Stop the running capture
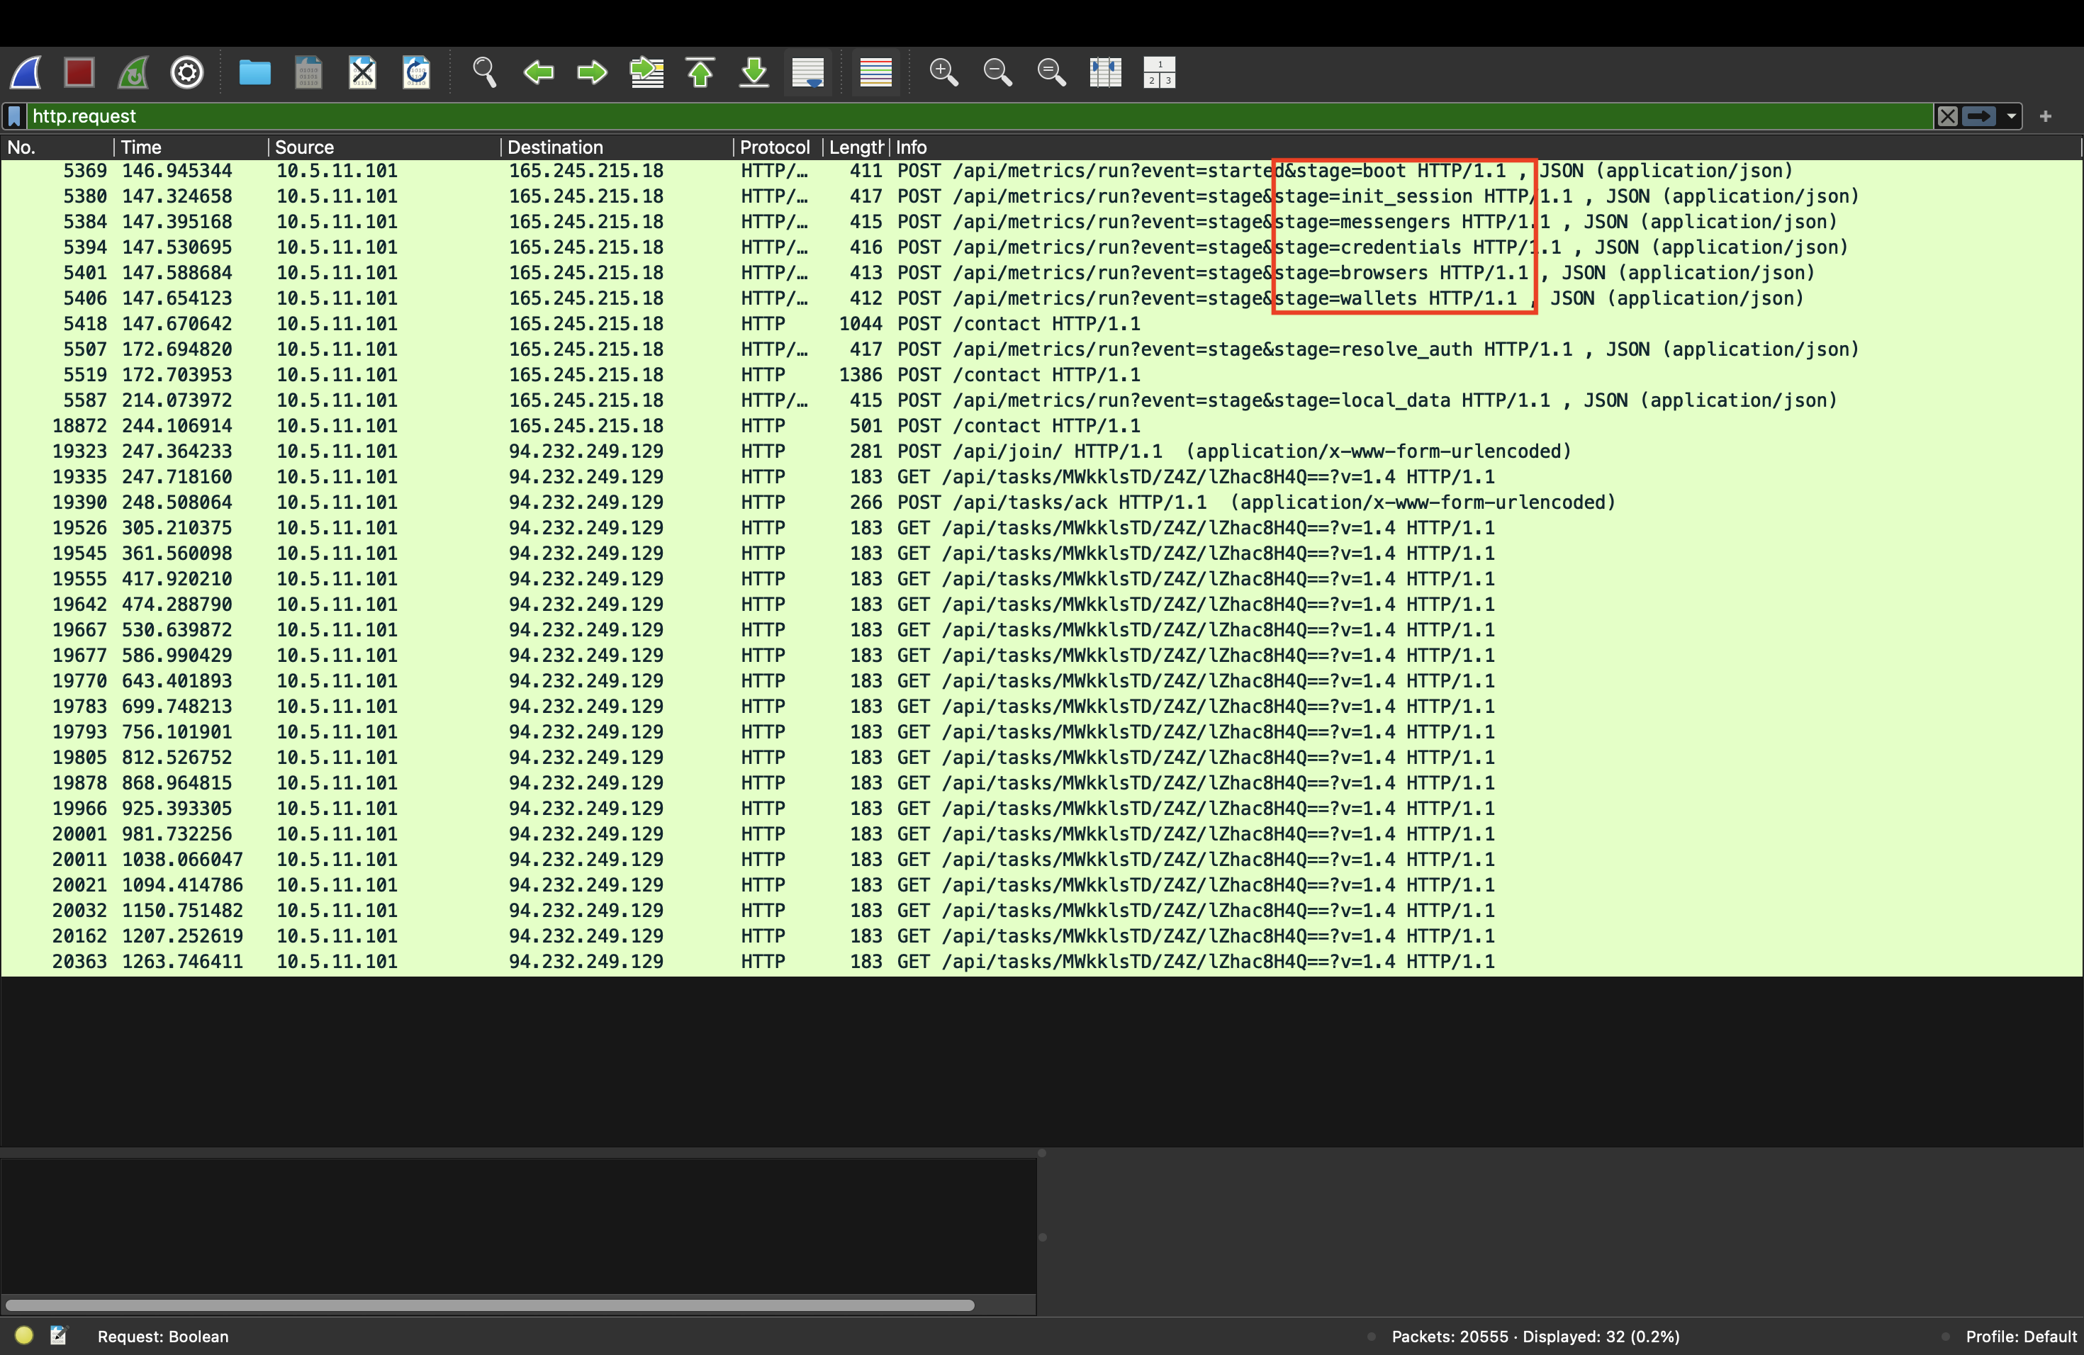The width and height of the screenshot is (2084, 1355). tap(79, 73)
